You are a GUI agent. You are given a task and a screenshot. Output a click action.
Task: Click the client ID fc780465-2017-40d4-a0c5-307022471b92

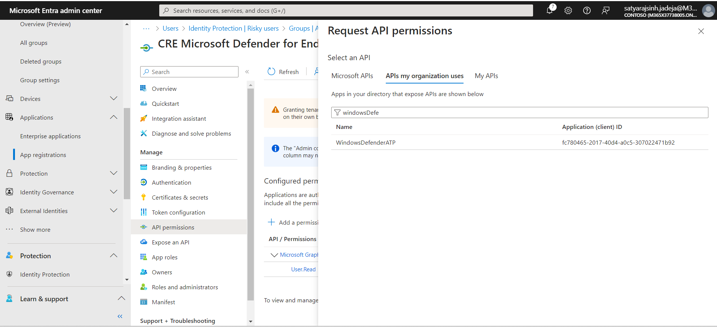tap(618, 142)
